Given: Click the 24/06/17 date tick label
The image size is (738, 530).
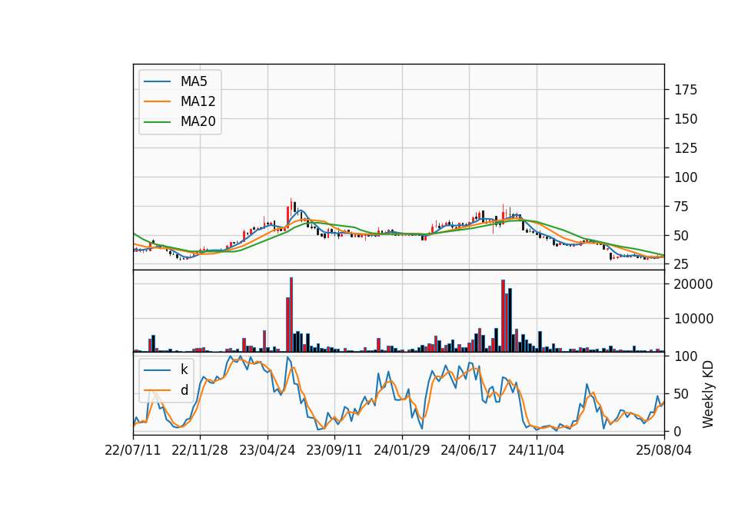Looking at the screenshot, I should [x=469, y=450].
